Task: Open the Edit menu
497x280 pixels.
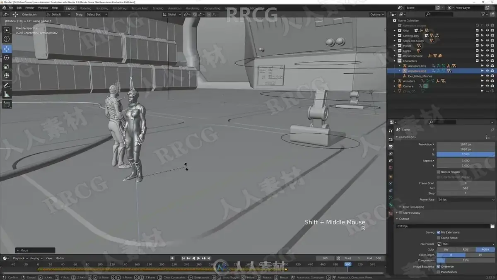Action: click(x=19, y=8)
